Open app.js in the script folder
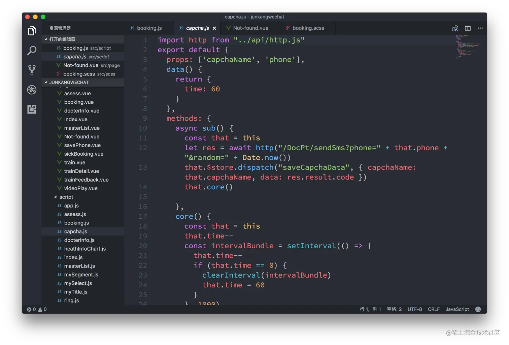The height and width of the screenshot is (345, 509). (x=83, y=206)
